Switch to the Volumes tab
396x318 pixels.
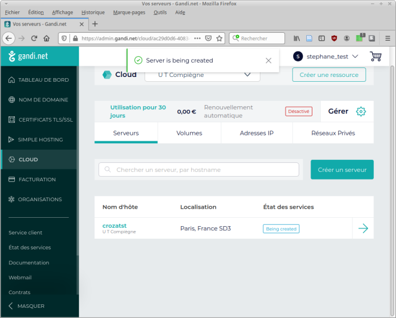189,133
